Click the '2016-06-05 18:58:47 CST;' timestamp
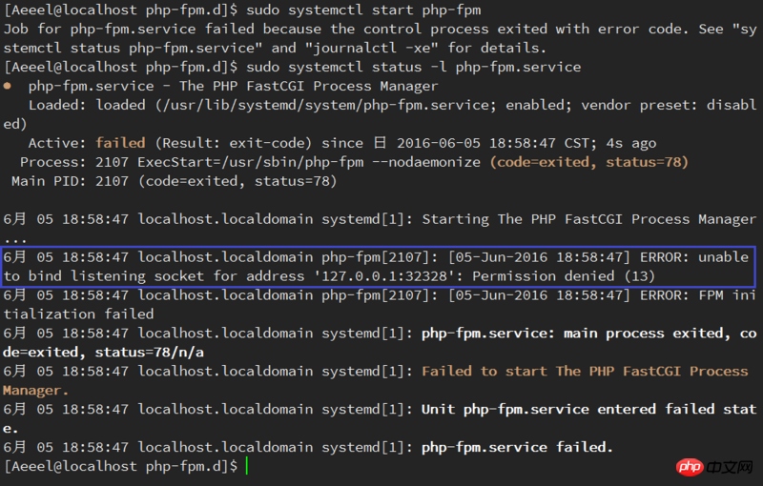763x486 pixels. coord(496,143)
